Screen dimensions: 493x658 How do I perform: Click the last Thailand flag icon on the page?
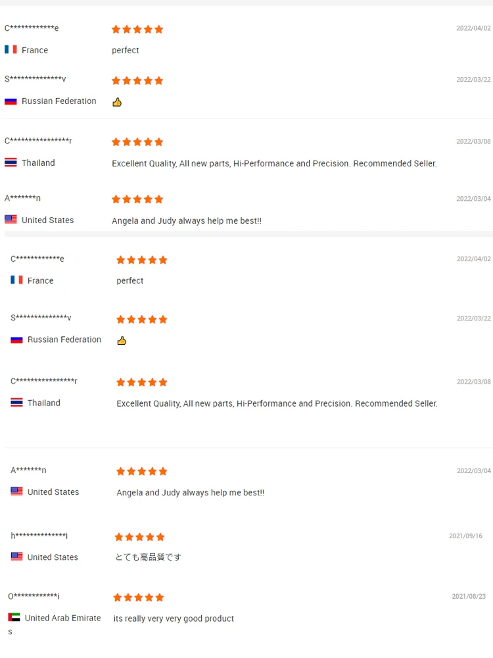(x=16, y=403)
